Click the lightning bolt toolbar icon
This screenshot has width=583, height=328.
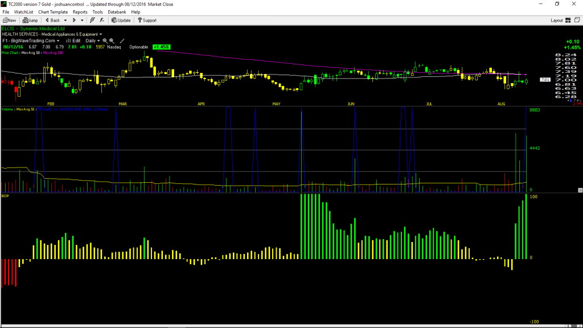[x=92, y=20]
